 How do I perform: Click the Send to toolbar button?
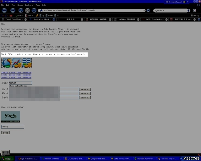click(x=29, y=15)
